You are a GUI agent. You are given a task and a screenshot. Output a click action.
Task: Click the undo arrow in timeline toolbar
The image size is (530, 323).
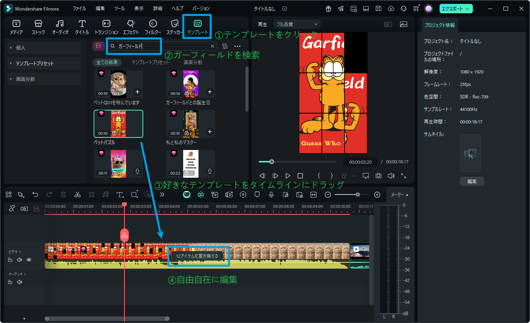coord(35,195)
